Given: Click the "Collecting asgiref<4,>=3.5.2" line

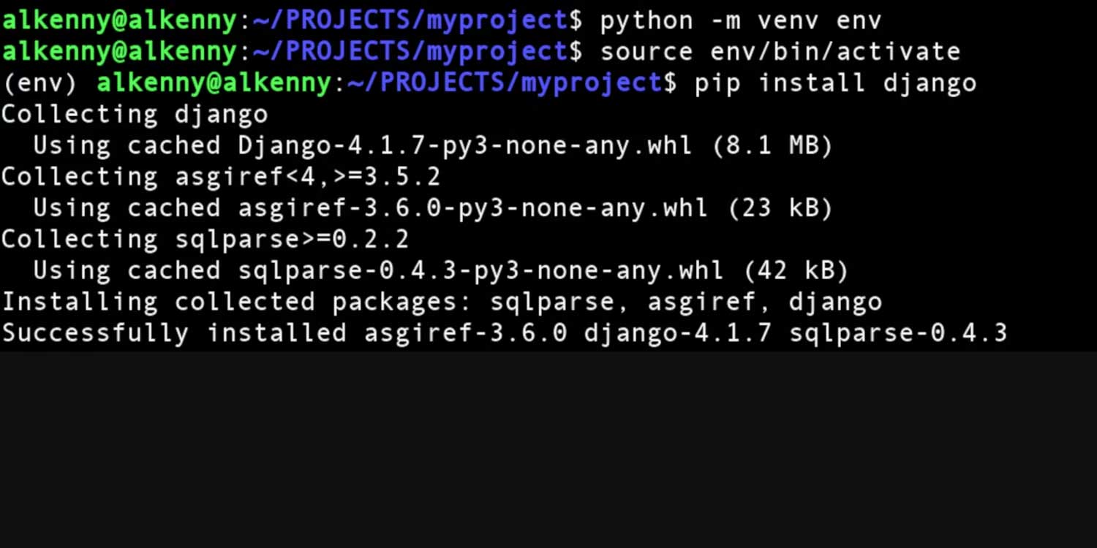Looking at the screenshot, I should 221,178.
